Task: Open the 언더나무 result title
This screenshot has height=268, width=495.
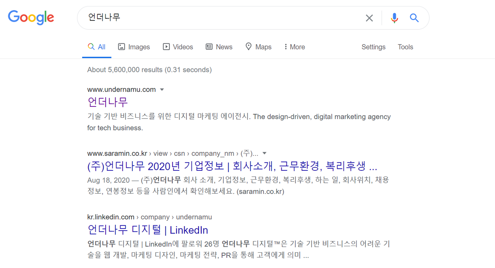Action: point(108,102)
